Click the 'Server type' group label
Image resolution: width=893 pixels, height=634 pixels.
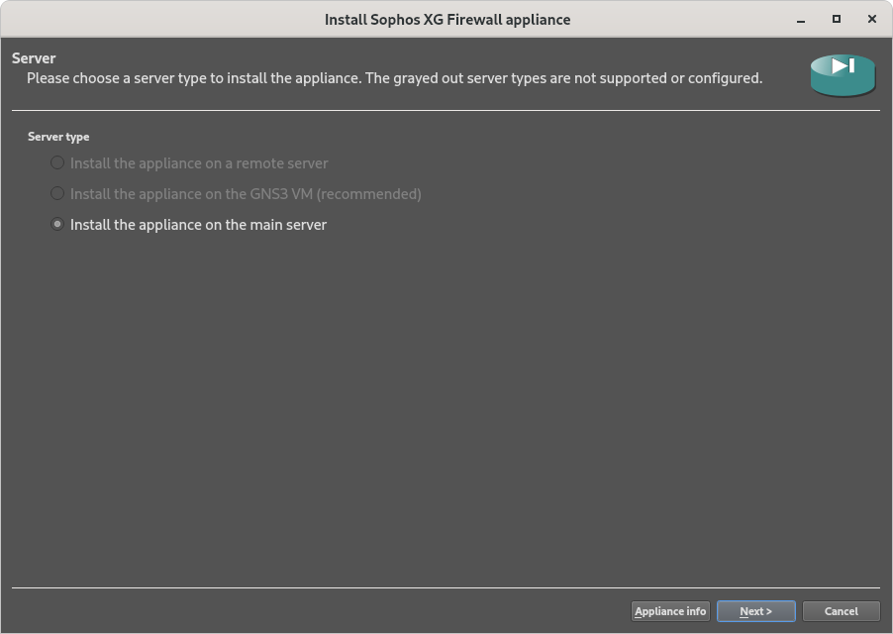58,137
